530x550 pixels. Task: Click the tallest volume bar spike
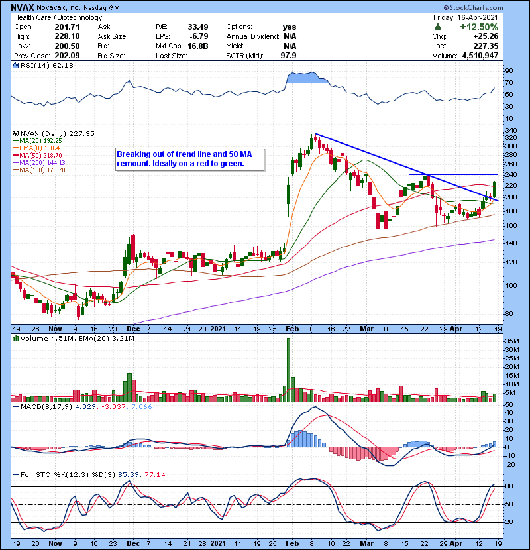point(289,370)
